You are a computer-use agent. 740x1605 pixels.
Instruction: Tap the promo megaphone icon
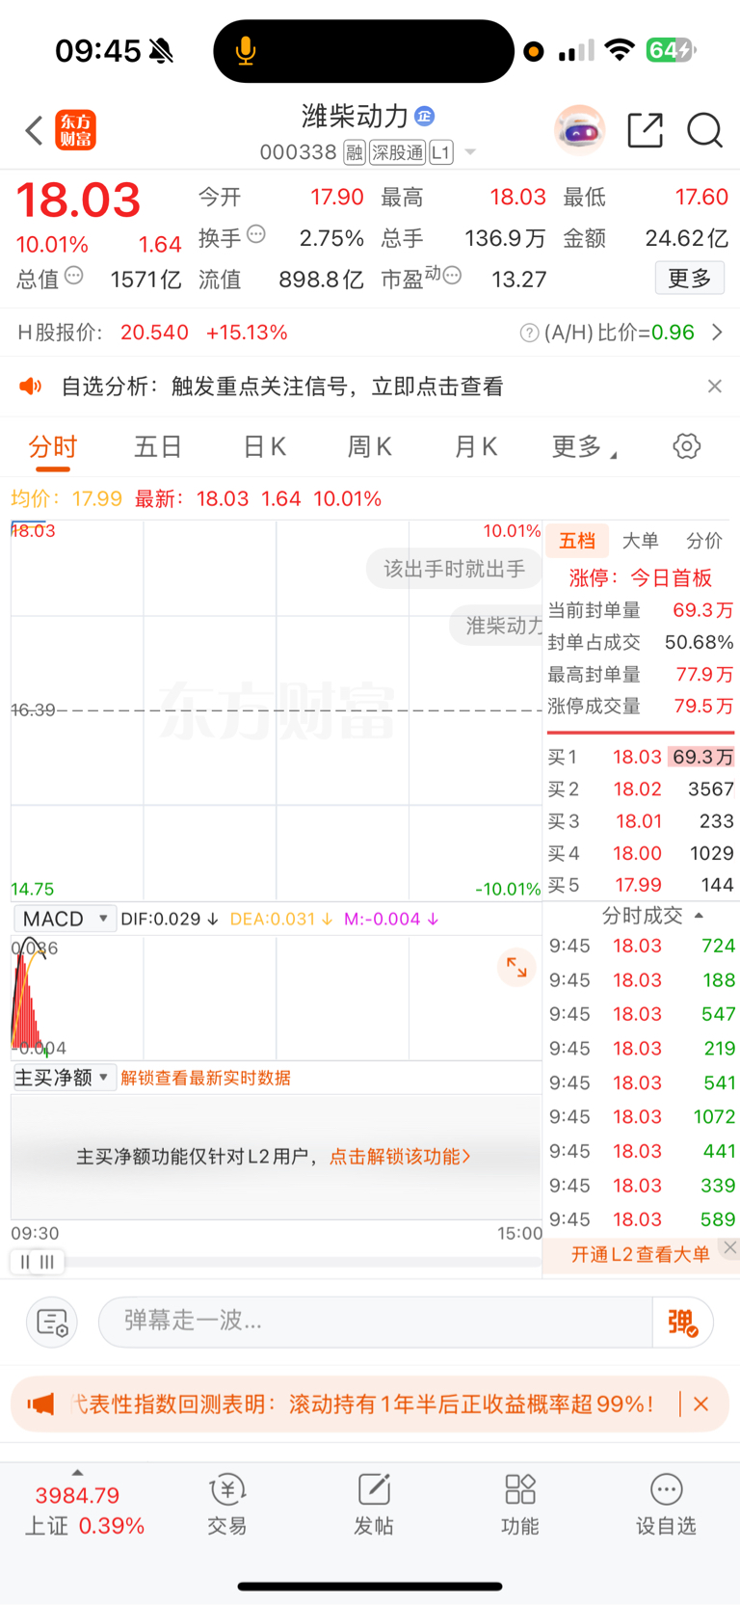(x=40, y=1404)
